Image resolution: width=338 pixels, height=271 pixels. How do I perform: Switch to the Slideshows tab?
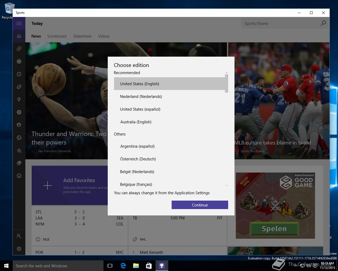[82, 36]
